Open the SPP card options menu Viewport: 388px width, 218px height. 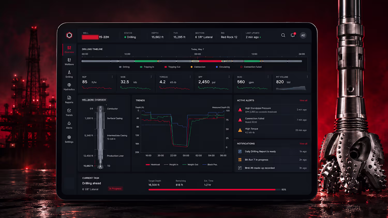(229, 77)
